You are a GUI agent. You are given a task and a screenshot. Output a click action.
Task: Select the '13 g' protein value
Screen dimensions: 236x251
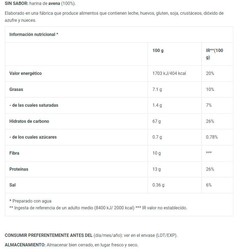coord(156,169)
